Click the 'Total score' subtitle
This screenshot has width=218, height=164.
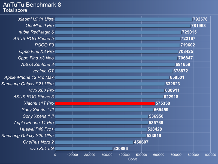click(x=15, y=10)
